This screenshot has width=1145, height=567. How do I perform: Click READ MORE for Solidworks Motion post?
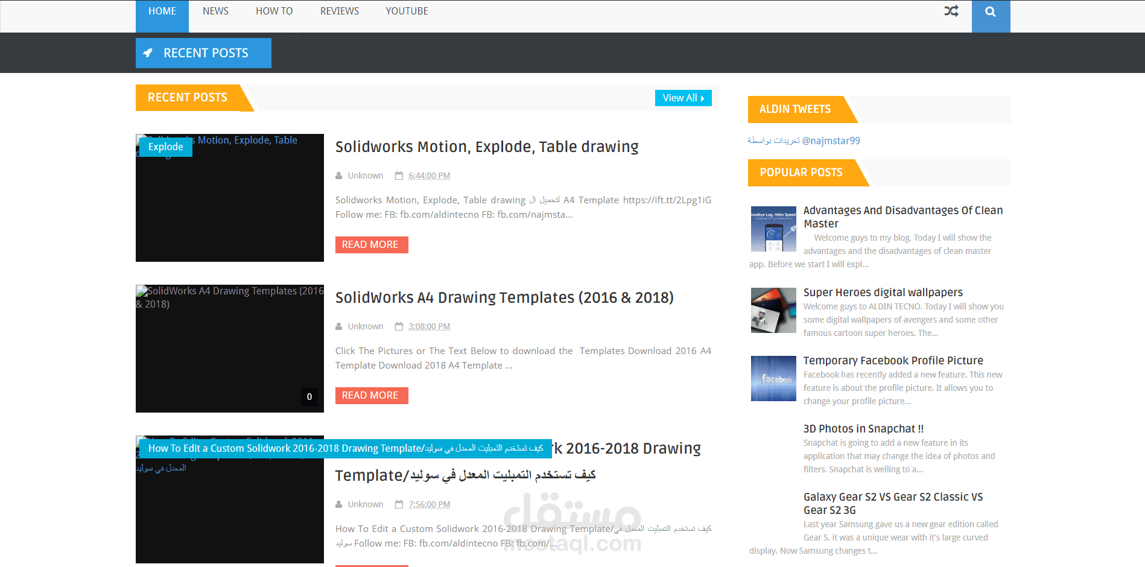pos(372,245)
